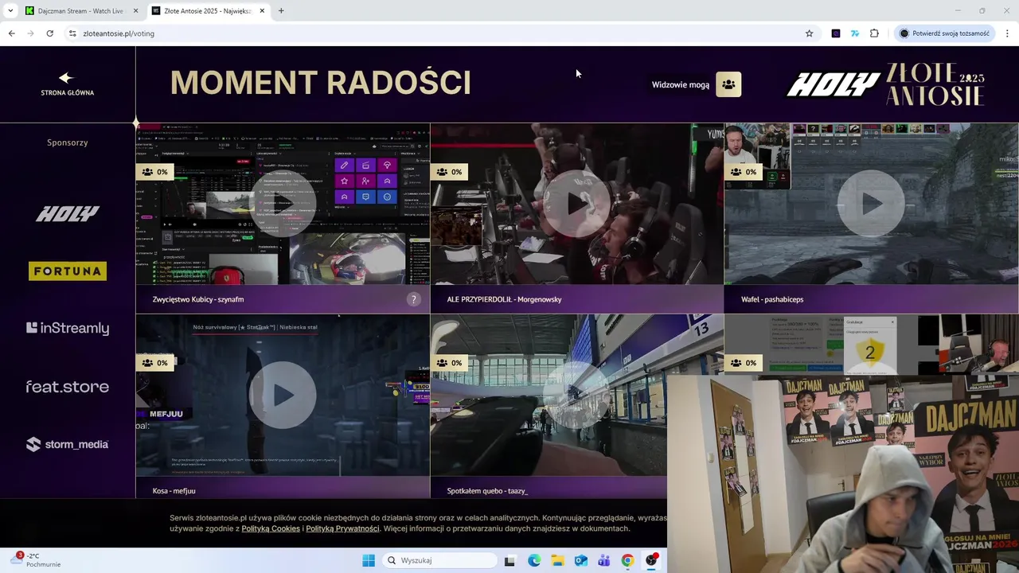This screenshot has width=1019, height=573.
Task: Go back using the browser back arrow
Action: [x=11, y=33]
